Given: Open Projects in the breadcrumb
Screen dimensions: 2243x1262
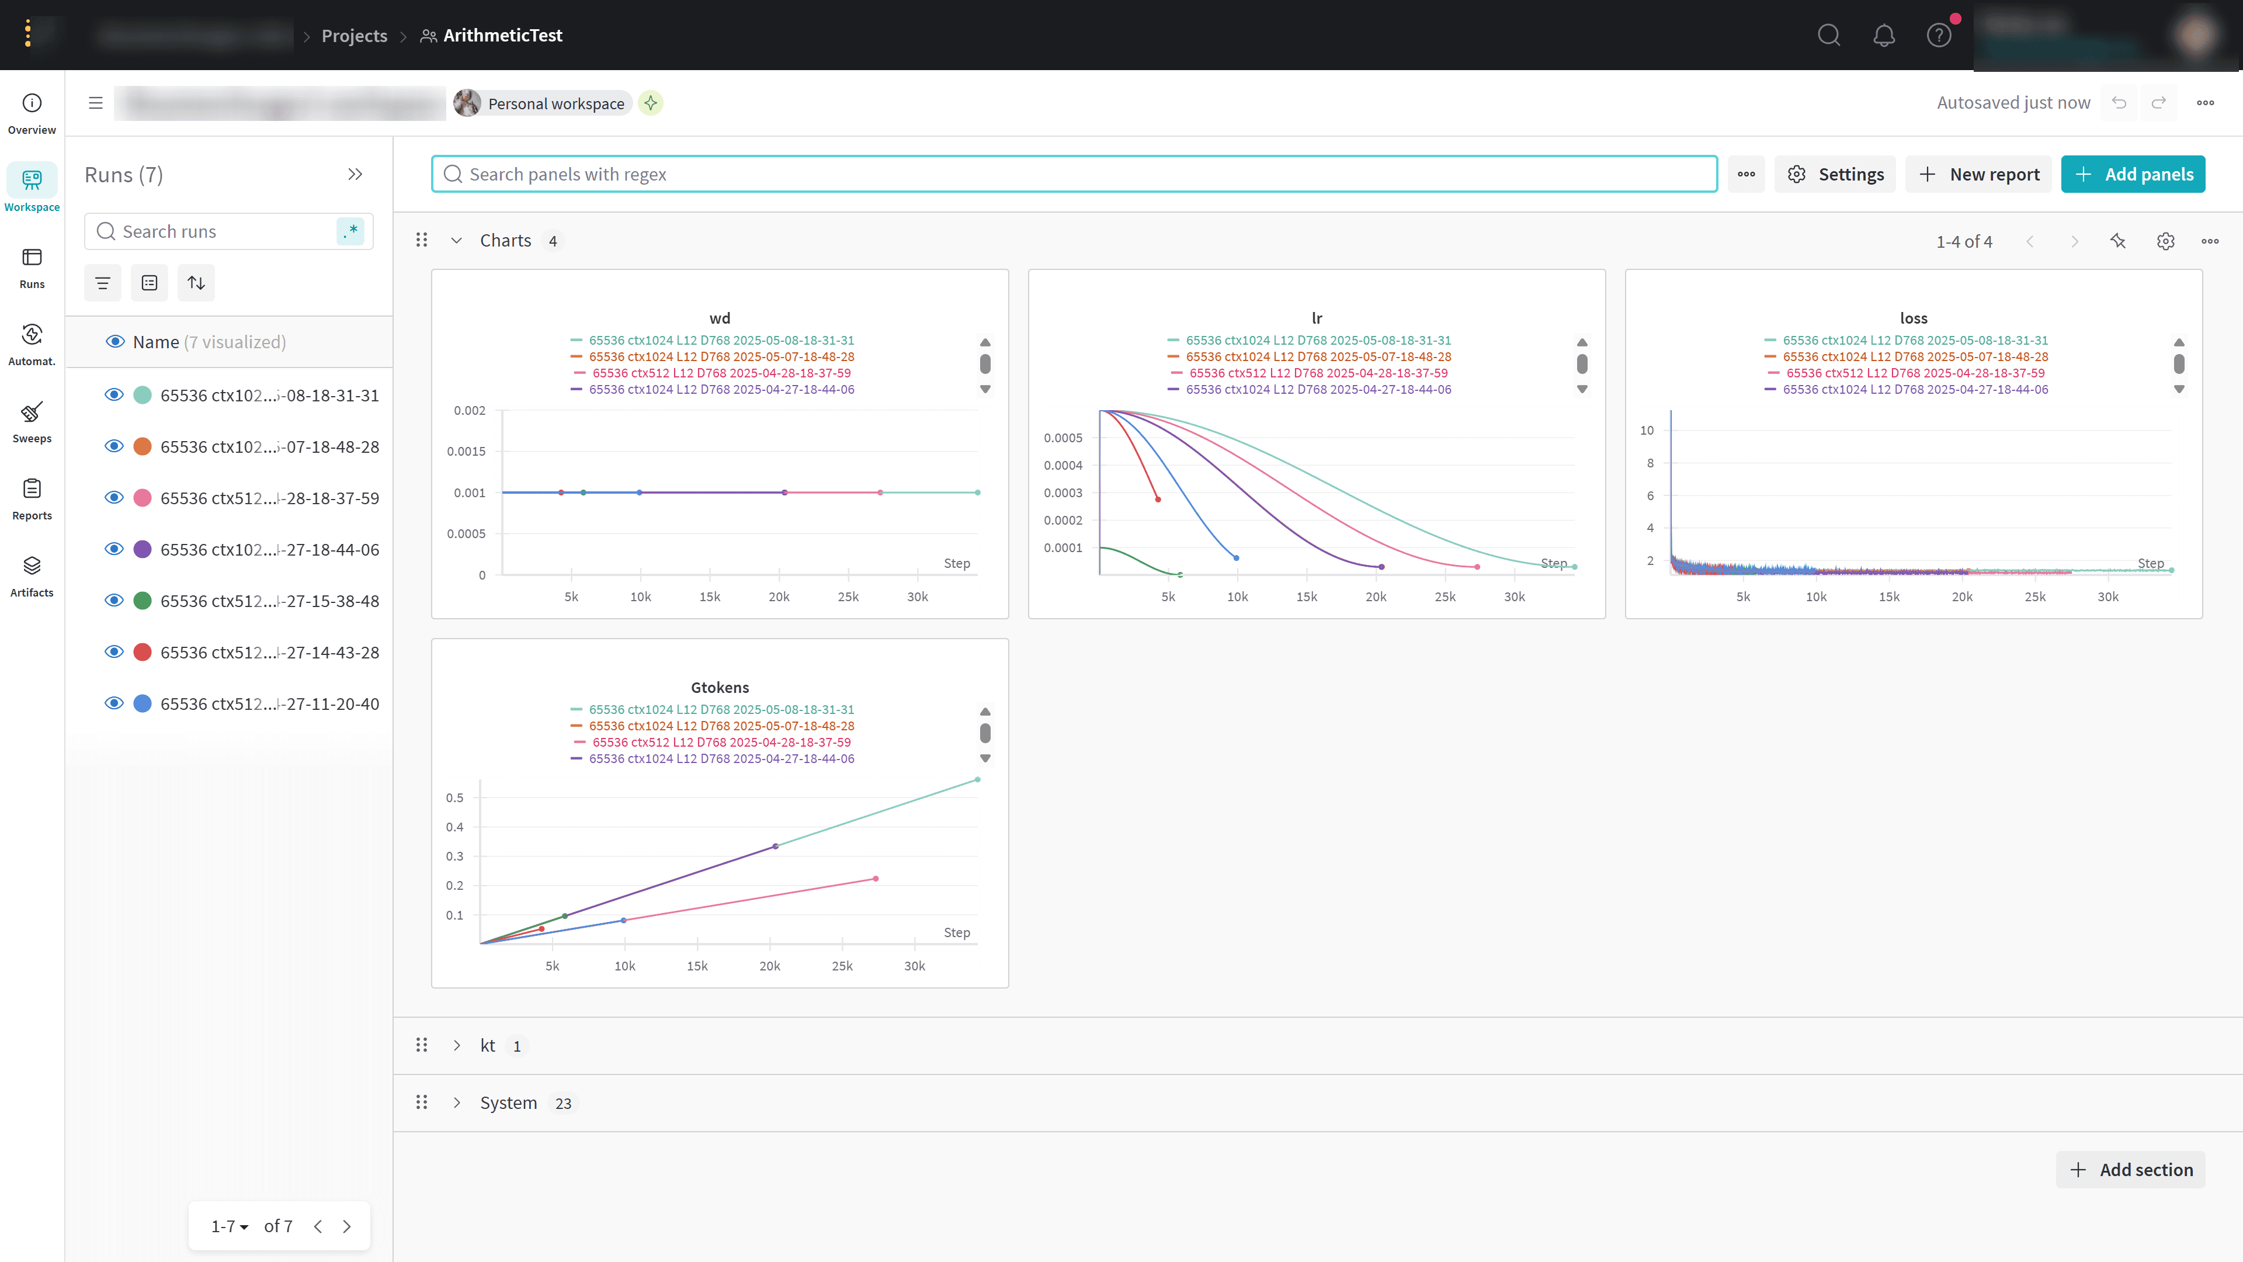Looking at the screenshot, I should [353, 36].
